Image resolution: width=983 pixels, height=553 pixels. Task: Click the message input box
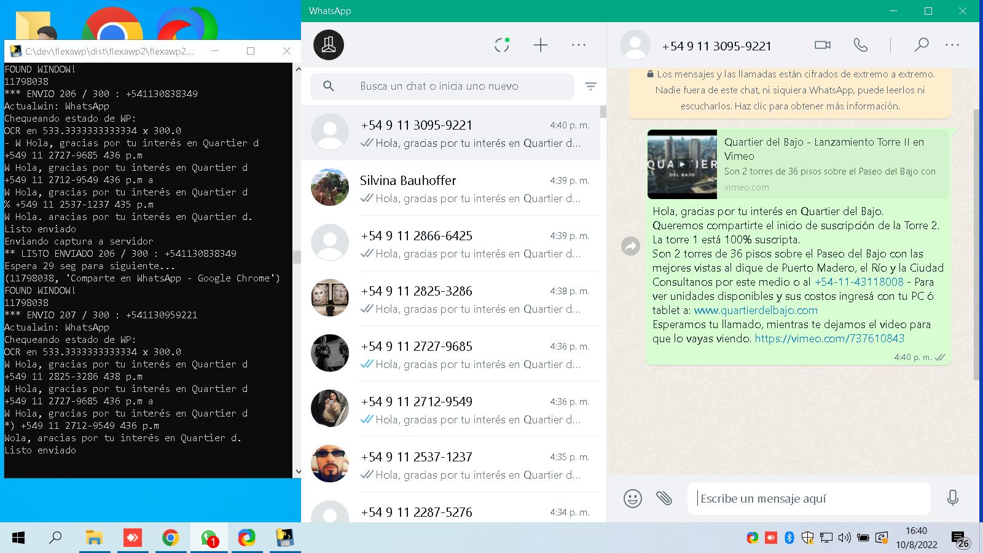(x=809, y=498)
